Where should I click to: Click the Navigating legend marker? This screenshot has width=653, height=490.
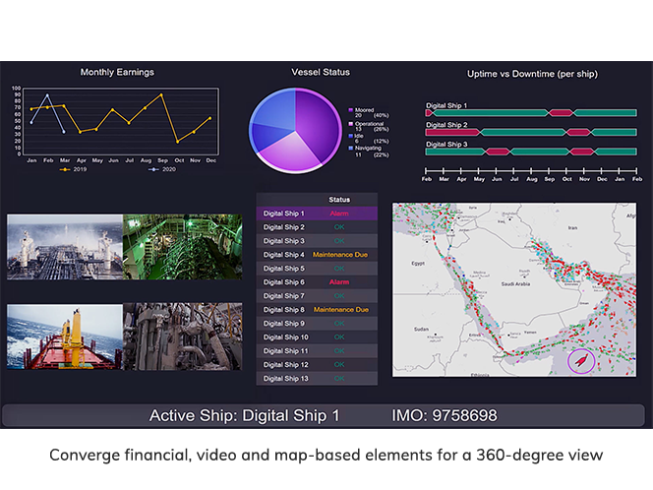point(350,149)
